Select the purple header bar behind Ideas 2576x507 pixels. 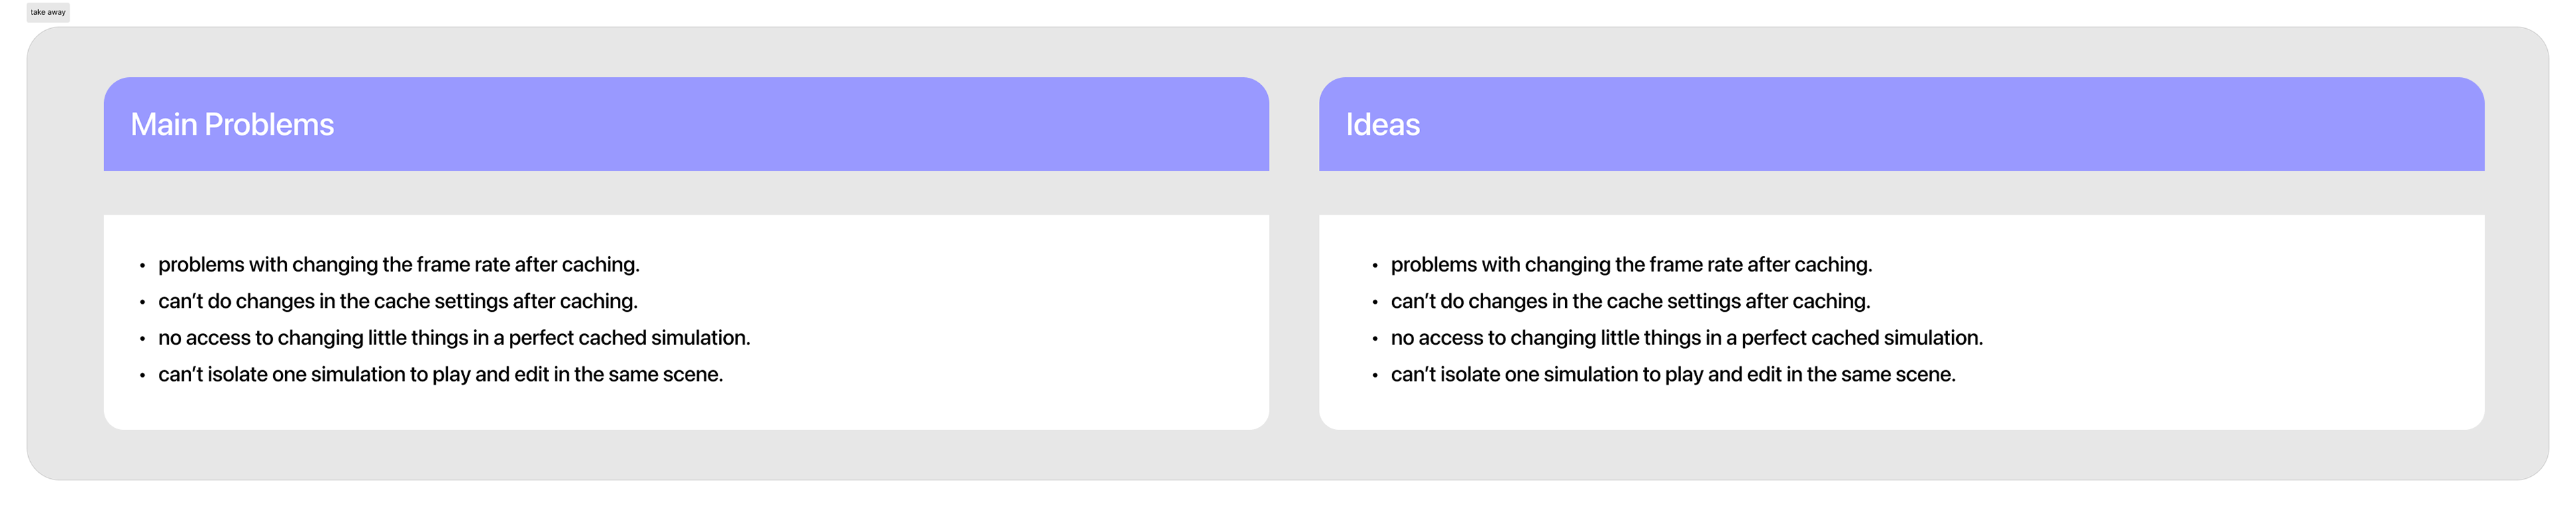[x=1901, y=124]
